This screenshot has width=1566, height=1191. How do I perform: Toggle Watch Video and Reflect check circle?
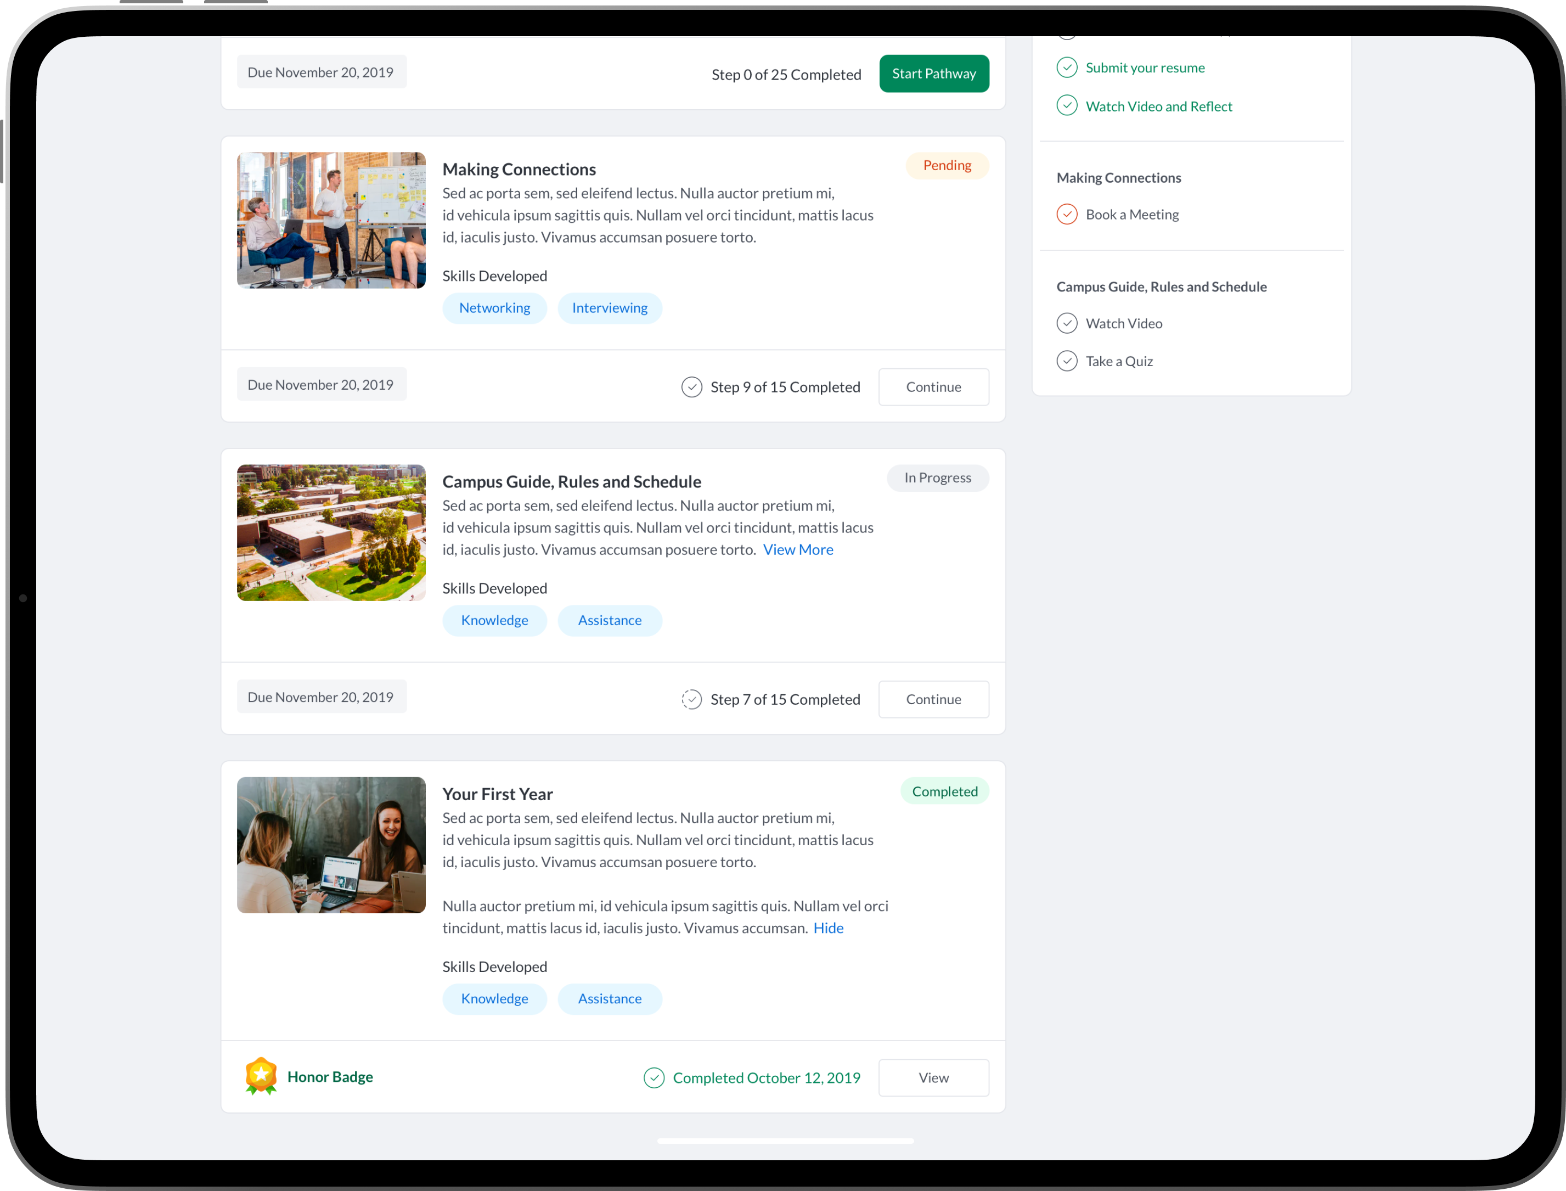[x=1067, y=105]
